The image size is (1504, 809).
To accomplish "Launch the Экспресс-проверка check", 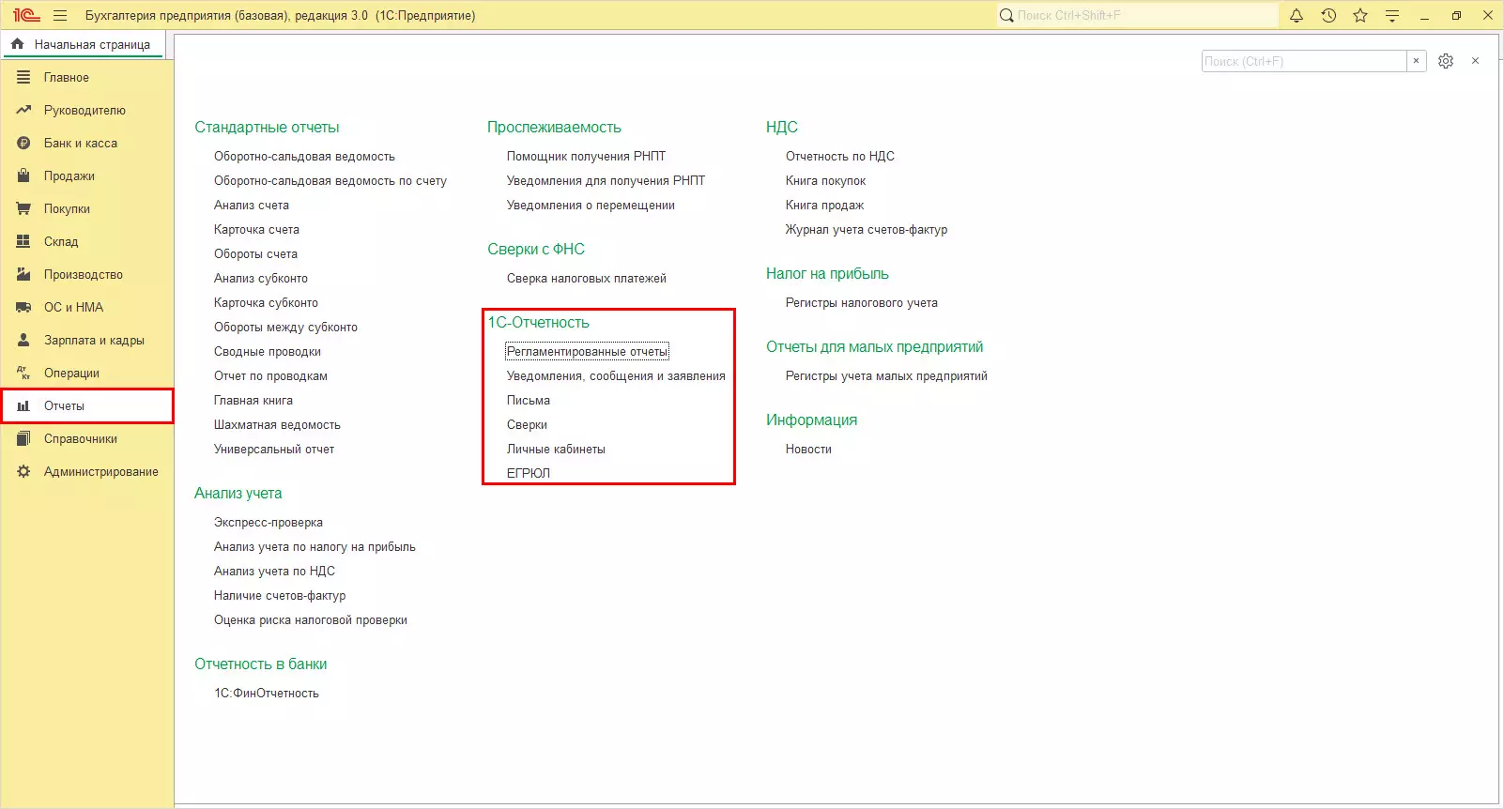I will click(x=269, y=522).
